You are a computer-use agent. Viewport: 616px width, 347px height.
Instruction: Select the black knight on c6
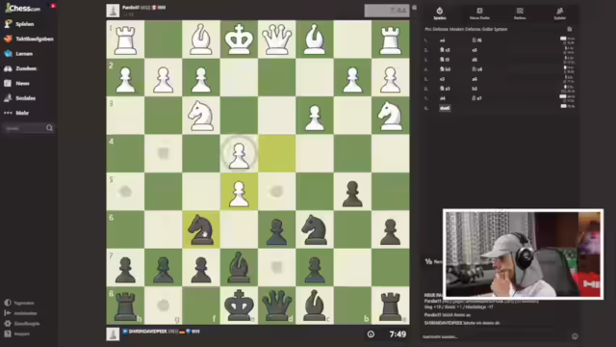click(315, 229)
